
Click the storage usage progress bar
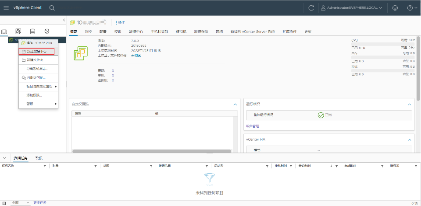[x=383, y=70]
